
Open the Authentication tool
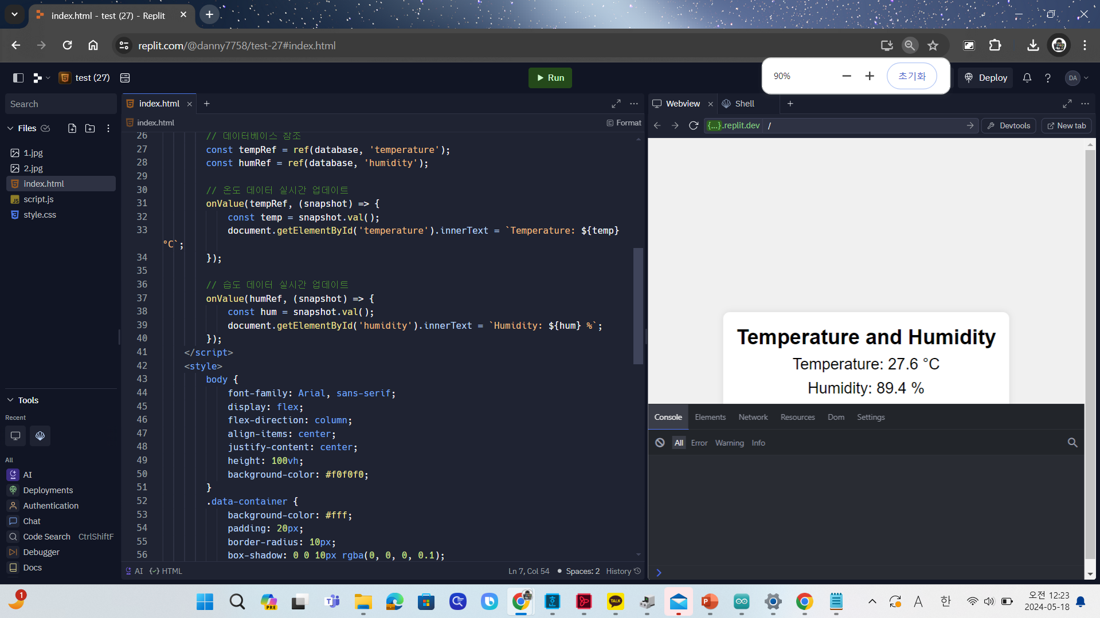[61, 506]
